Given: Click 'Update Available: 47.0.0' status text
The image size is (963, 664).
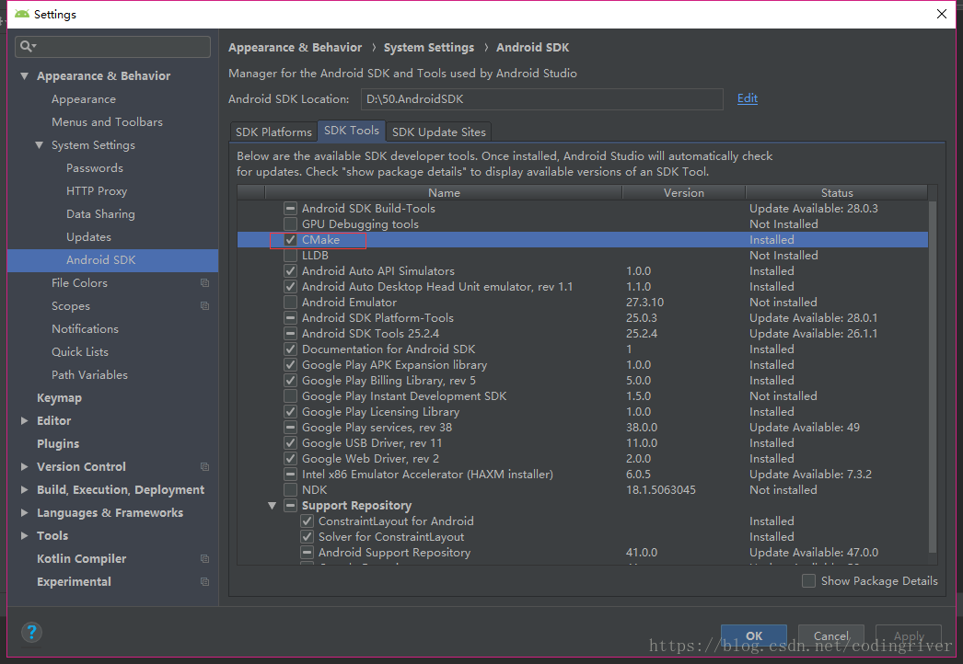Looking at the screenshot, I should [814, 553].
